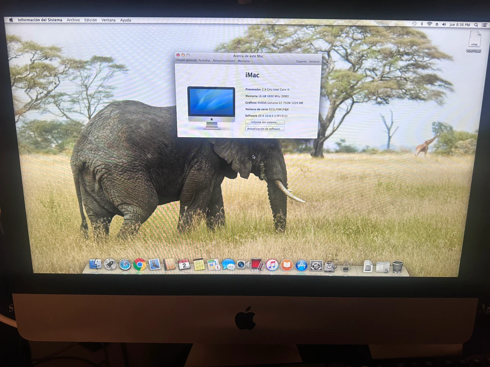Open Notes yellow pad in Dock

(199, 265)
